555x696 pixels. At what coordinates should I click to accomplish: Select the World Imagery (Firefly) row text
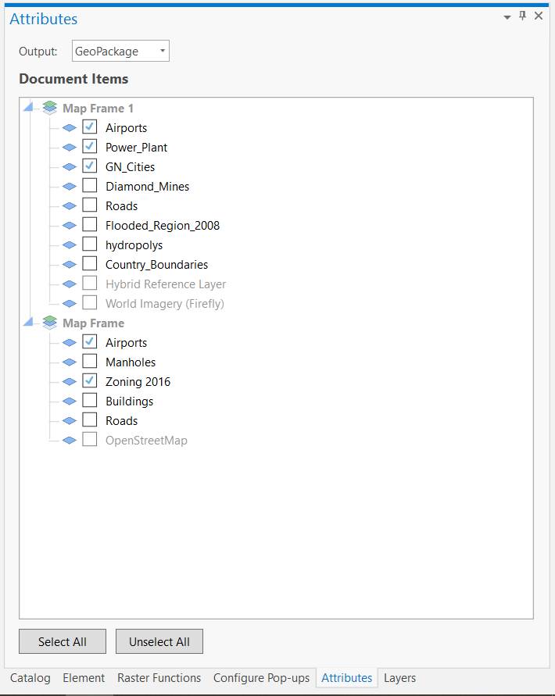click(165, 304)
